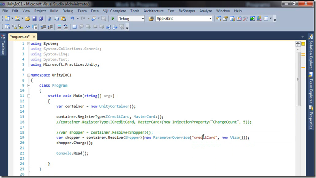Click the vertical scrollbar thumb in editor

(298, 79)
